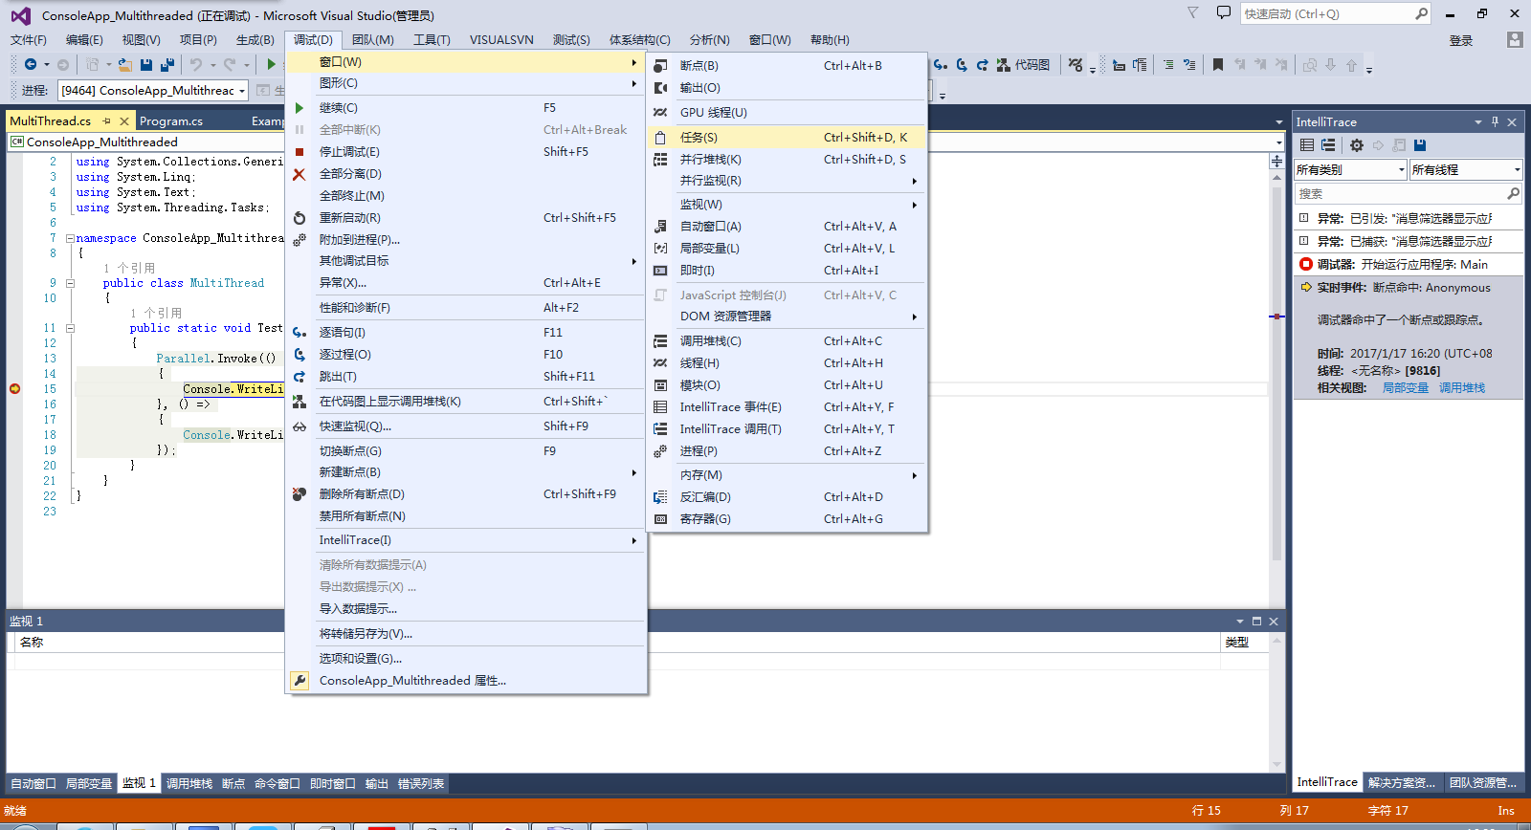Click the Save All toolbar icon
This screenshot has width=1531, height=830.
167,65
